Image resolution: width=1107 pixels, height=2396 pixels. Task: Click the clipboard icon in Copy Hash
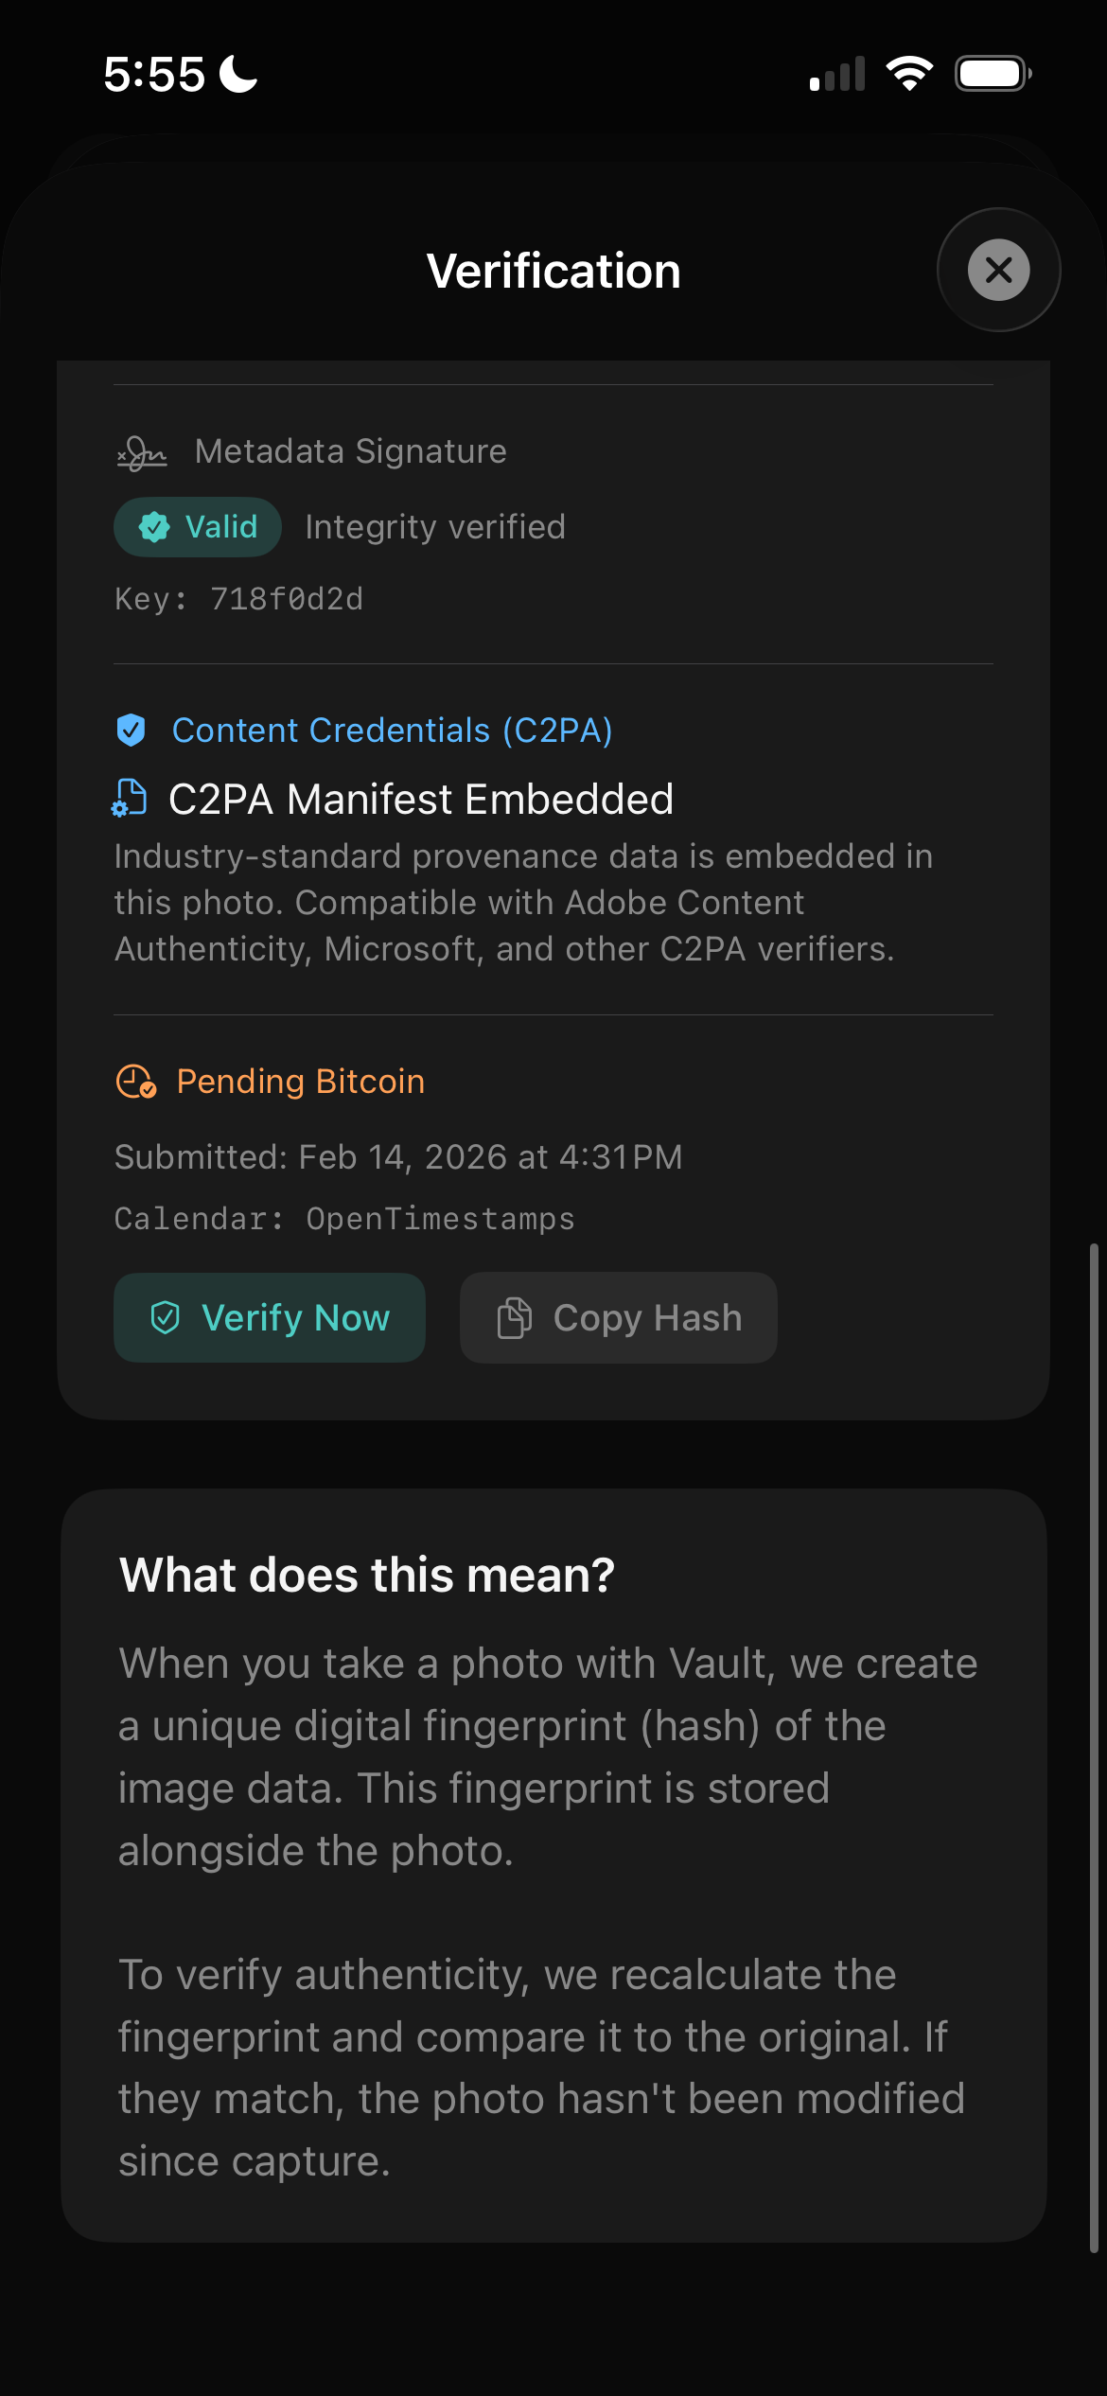pyautogui.click(x=515, y=1317)
